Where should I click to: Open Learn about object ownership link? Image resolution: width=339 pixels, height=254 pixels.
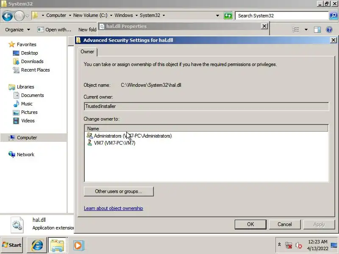click(x=114, y=208)
